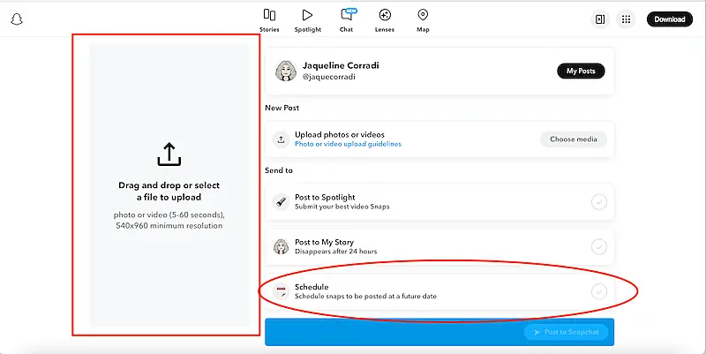Toggle the side panel icon
Viewport: 706px width, 354px height.
599,19
